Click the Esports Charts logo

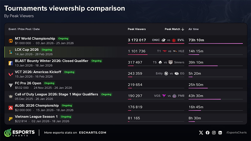tap(19, 133)
